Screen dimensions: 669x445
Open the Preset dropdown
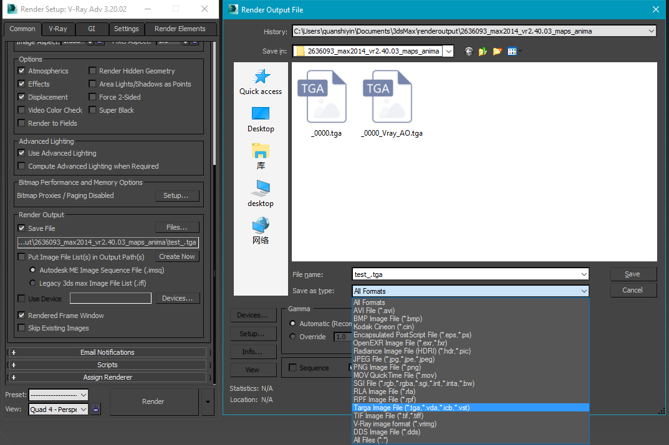pos(84,395)
